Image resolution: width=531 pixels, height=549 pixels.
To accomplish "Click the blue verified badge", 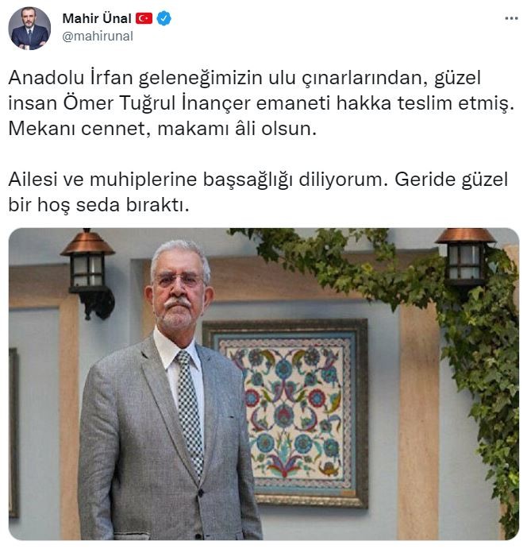I will tap(164, 18).
